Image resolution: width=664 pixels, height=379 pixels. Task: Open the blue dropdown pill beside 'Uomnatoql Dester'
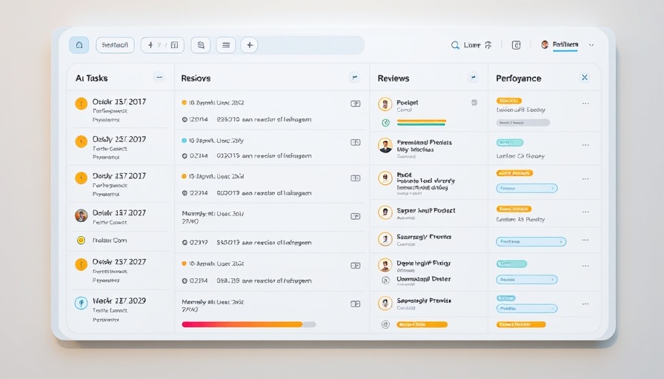[x=527, y=280]
